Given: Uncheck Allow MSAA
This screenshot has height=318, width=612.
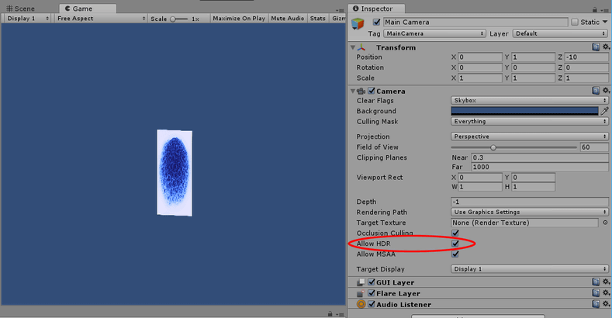Looking at the screenshot, I should tap(455, 254).
